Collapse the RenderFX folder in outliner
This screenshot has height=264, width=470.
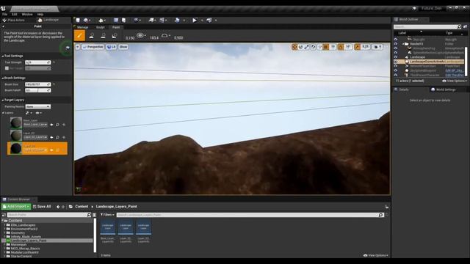point(403,44)
